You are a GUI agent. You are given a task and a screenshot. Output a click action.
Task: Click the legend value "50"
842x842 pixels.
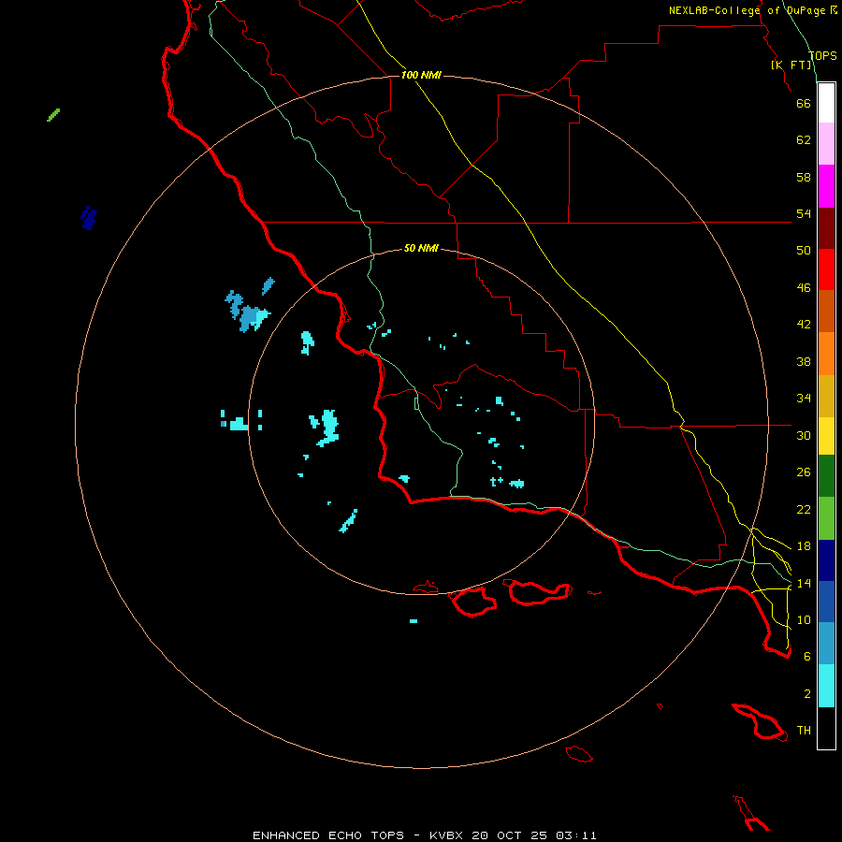click(804, 251)
